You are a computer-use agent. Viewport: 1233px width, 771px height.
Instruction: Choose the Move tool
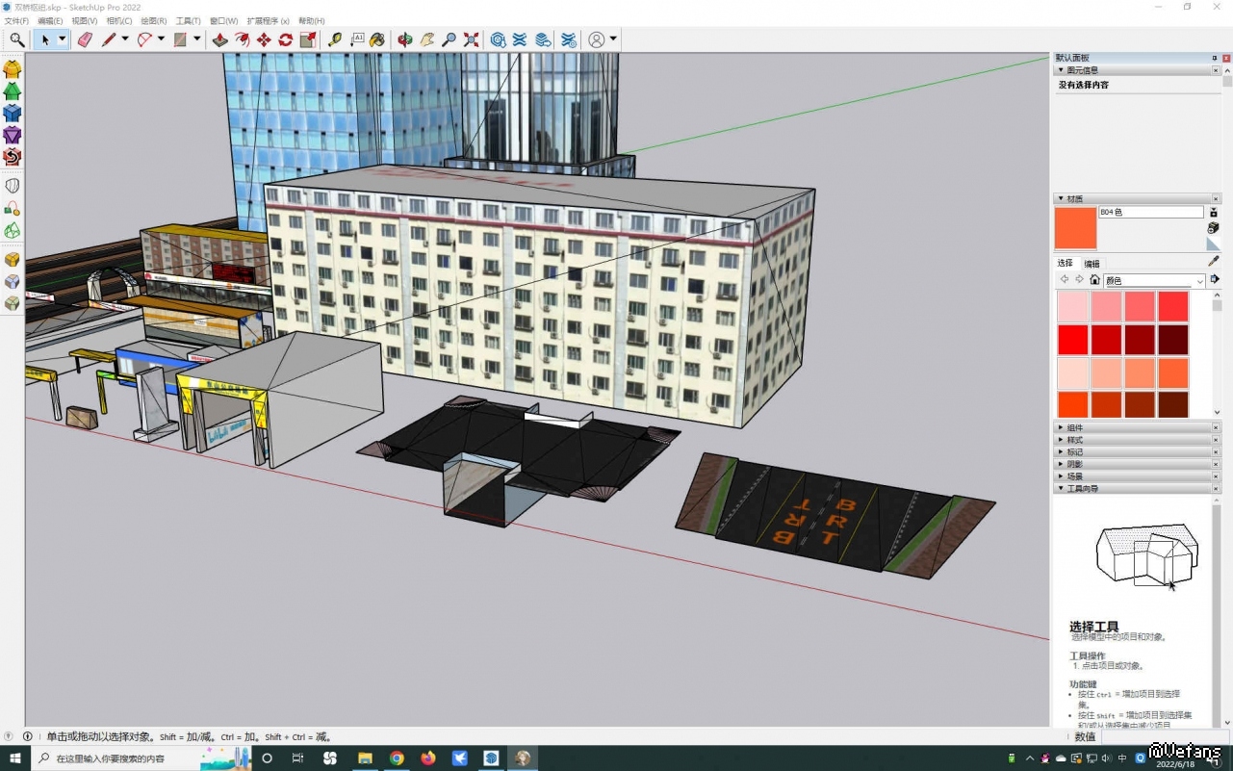[264, 39]
